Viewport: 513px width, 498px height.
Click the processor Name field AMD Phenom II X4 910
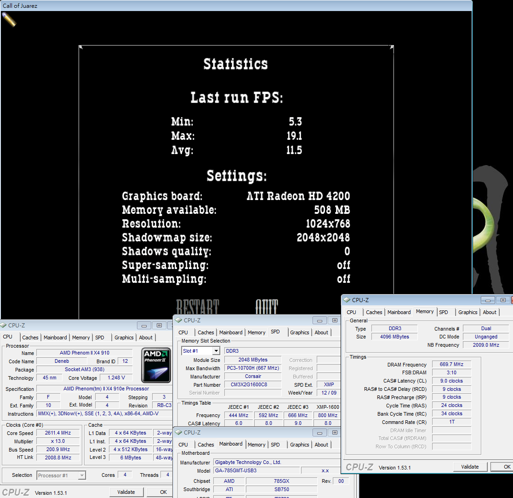(85, 353)
